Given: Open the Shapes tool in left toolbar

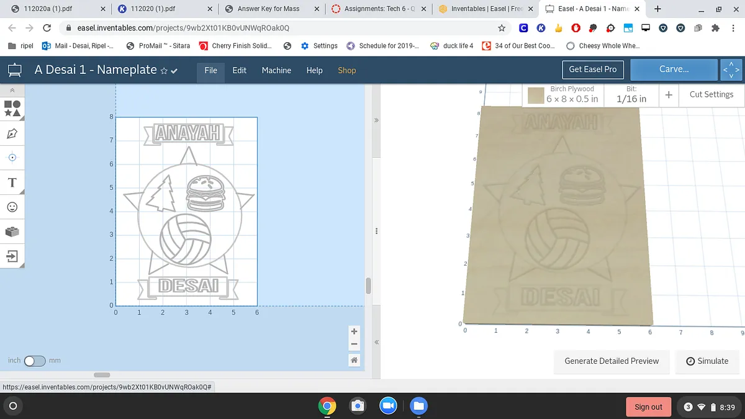Looking at the screenshot, I should [x=12, y=109].
